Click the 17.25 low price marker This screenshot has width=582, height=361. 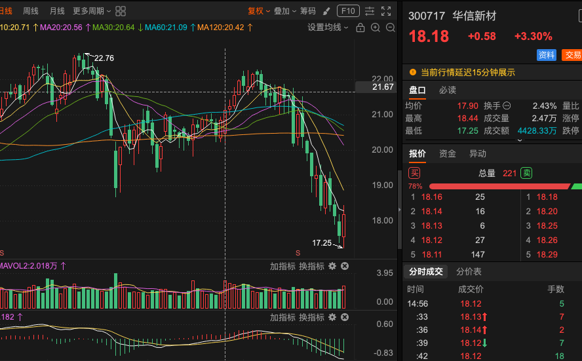[321, 243]
